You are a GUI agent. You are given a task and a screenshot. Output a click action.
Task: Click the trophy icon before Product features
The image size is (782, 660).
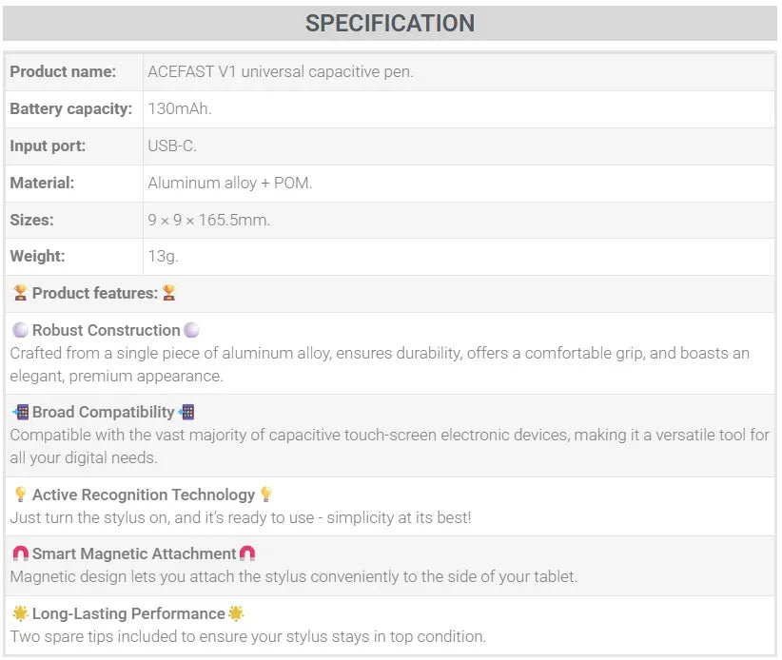[20, 293]
